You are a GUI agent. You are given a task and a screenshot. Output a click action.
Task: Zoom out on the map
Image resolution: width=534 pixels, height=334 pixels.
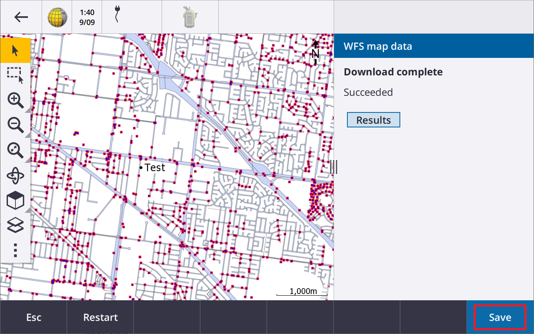(x=15, y=125)
